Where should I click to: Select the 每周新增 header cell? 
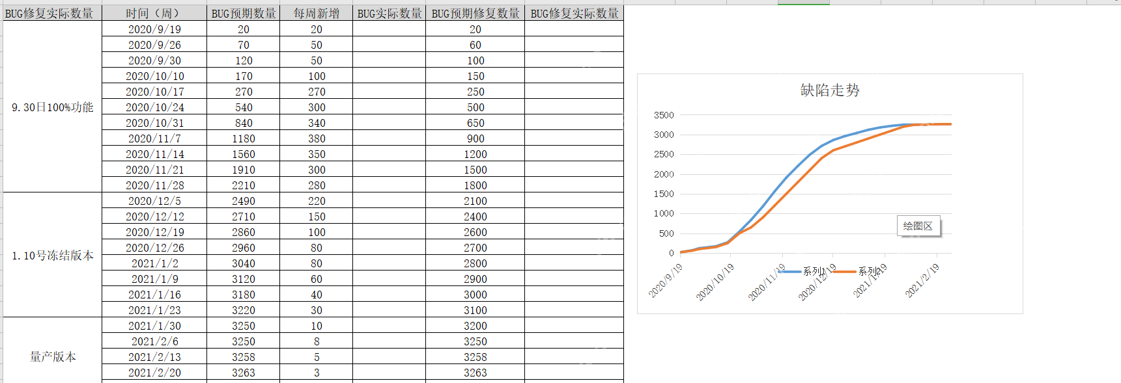(x=317, y=13)
